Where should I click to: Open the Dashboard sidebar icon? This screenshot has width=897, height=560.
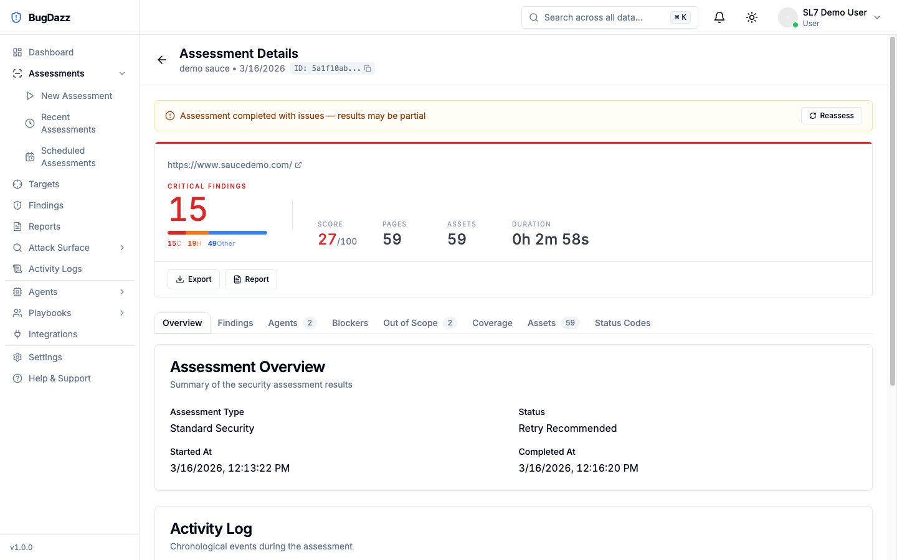17,52
